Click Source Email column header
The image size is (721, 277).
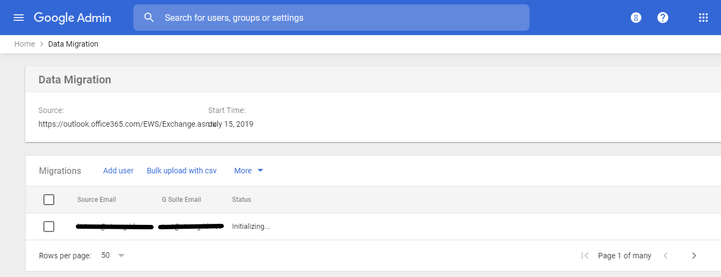coord(97,200)
